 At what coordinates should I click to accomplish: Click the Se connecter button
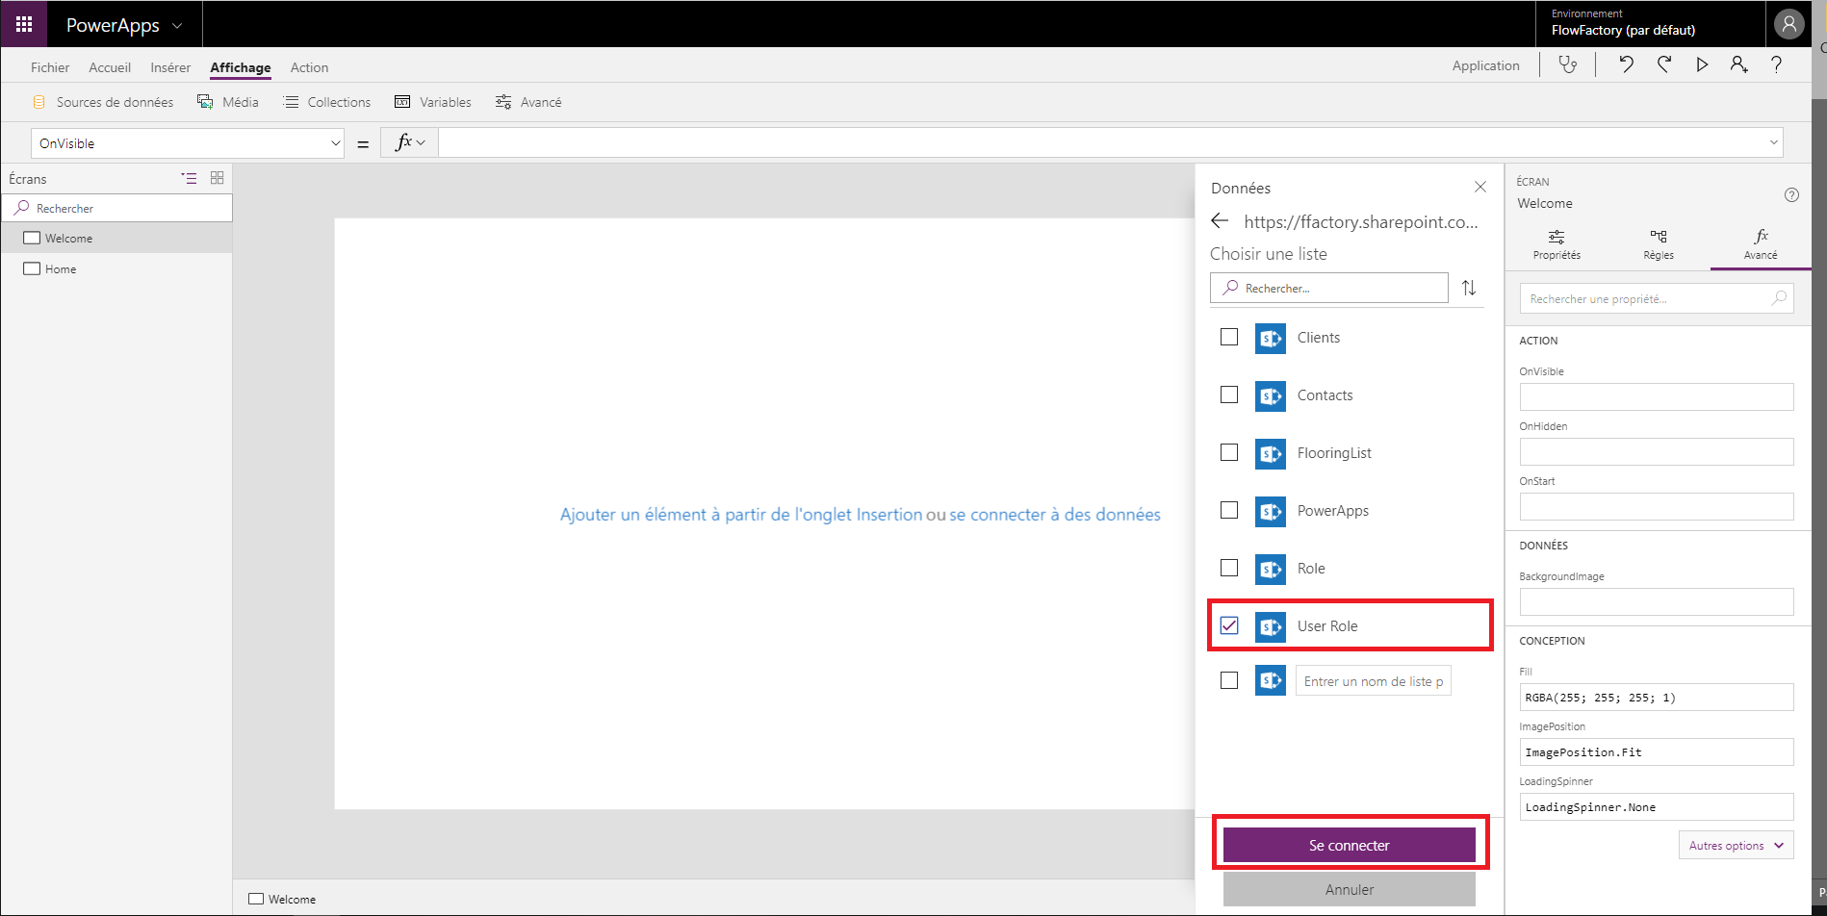point(1349,845)
